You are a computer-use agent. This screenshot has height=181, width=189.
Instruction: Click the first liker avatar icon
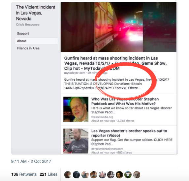(x=68, y=175)
